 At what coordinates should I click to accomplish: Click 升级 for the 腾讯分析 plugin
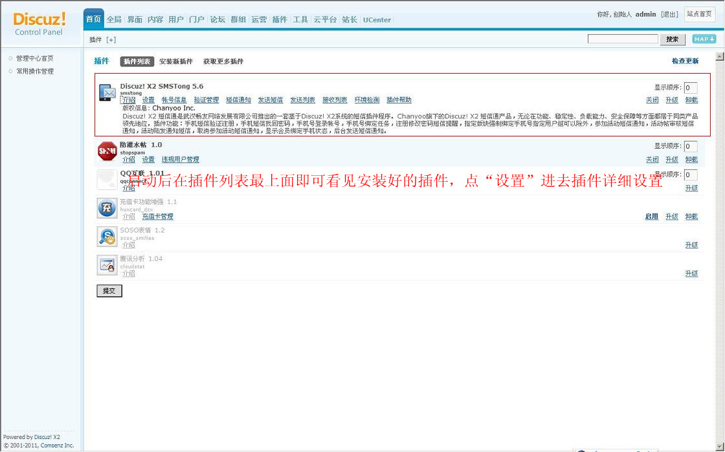[x=692, y=274]
